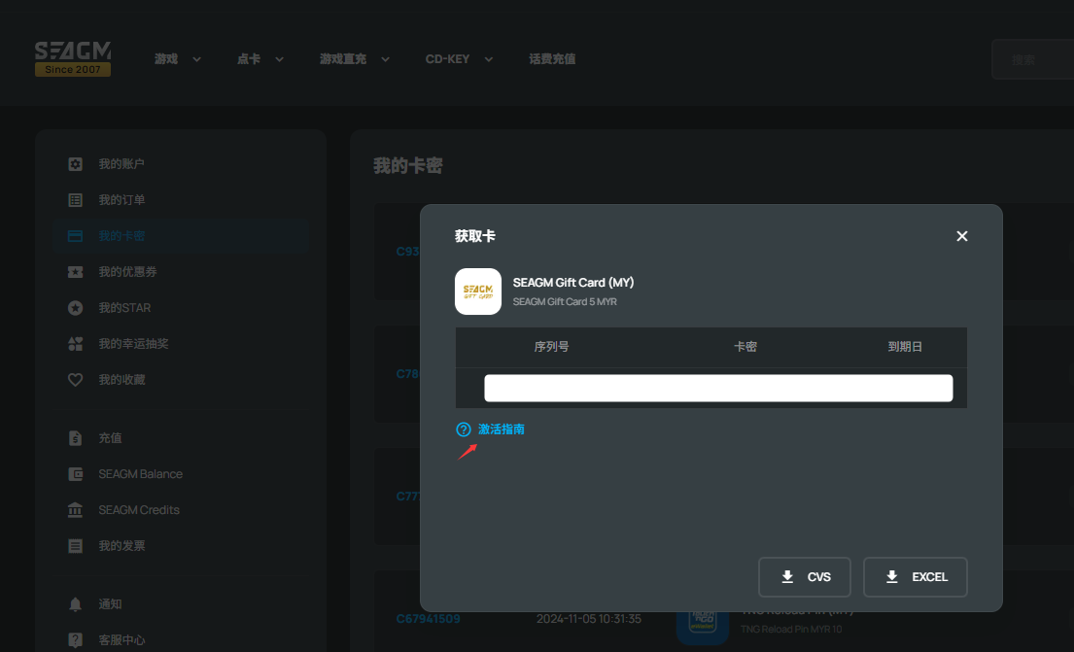Click the invoices (我的发票) icon

coord(76,546)
